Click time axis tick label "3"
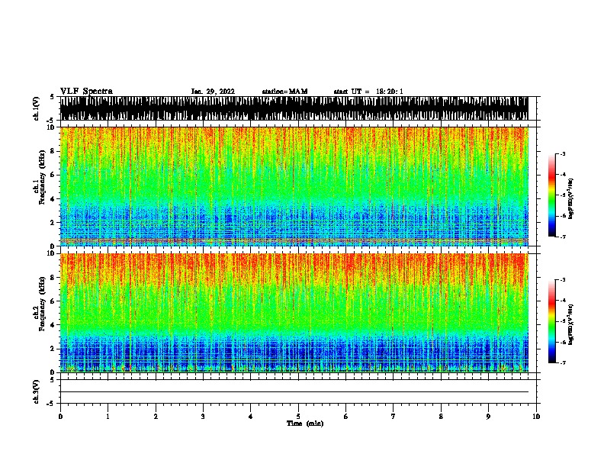The image size is (604, 467). coord(203,417)
